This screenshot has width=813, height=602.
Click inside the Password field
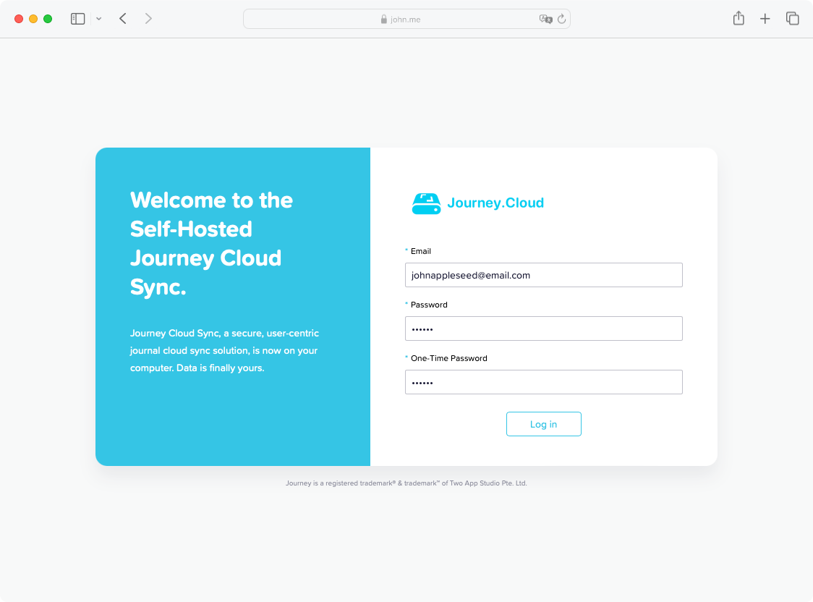pyautogui.click(x=543, y=328)
